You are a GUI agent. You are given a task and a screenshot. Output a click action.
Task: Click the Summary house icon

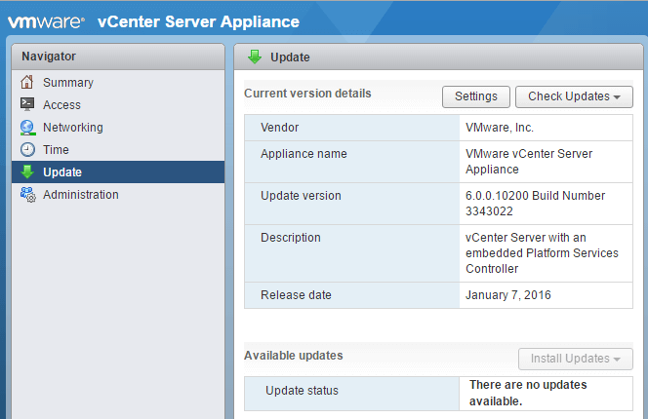[27, 83]
